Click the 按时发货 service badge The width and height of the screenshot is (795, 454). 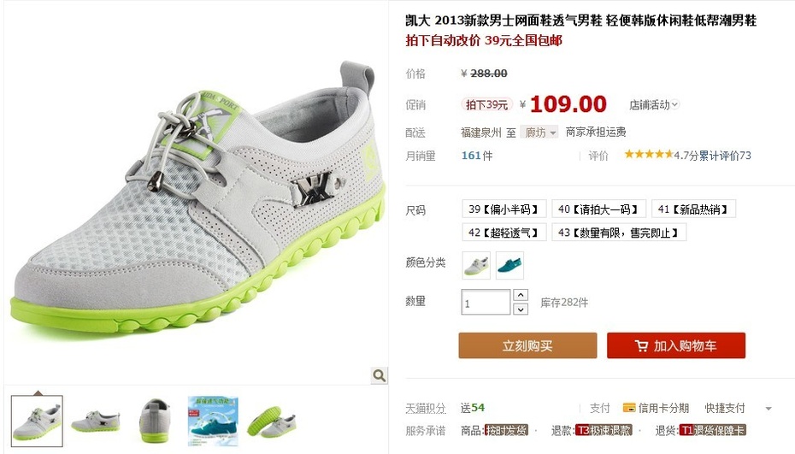(x=507, y=431)
